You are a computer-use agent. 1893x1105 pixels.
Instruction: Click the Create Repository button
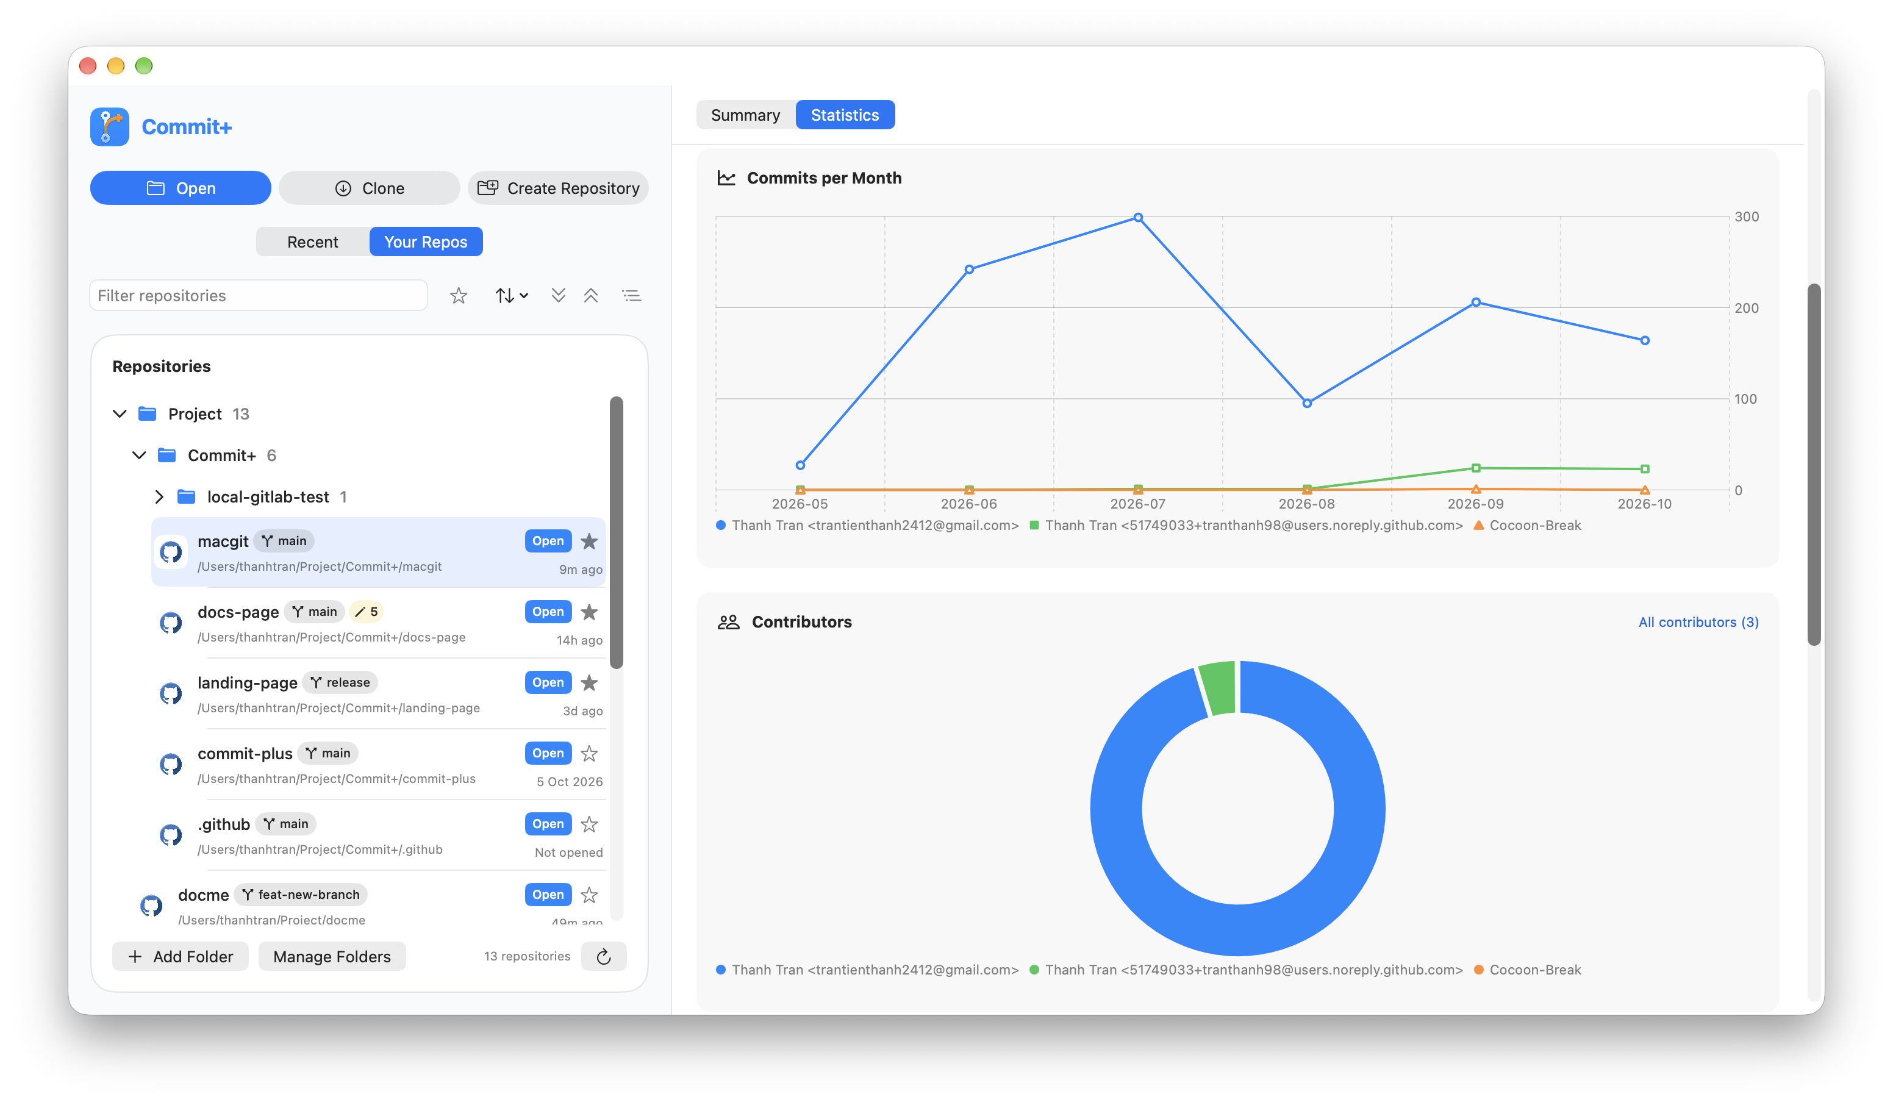tap(558, 188)
